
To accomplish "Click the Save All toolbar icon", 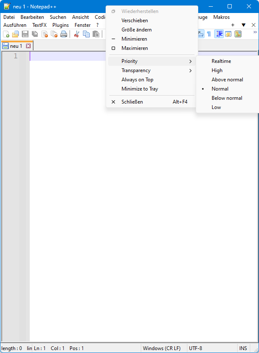I will pyautogui.click(x=35, y=34).
